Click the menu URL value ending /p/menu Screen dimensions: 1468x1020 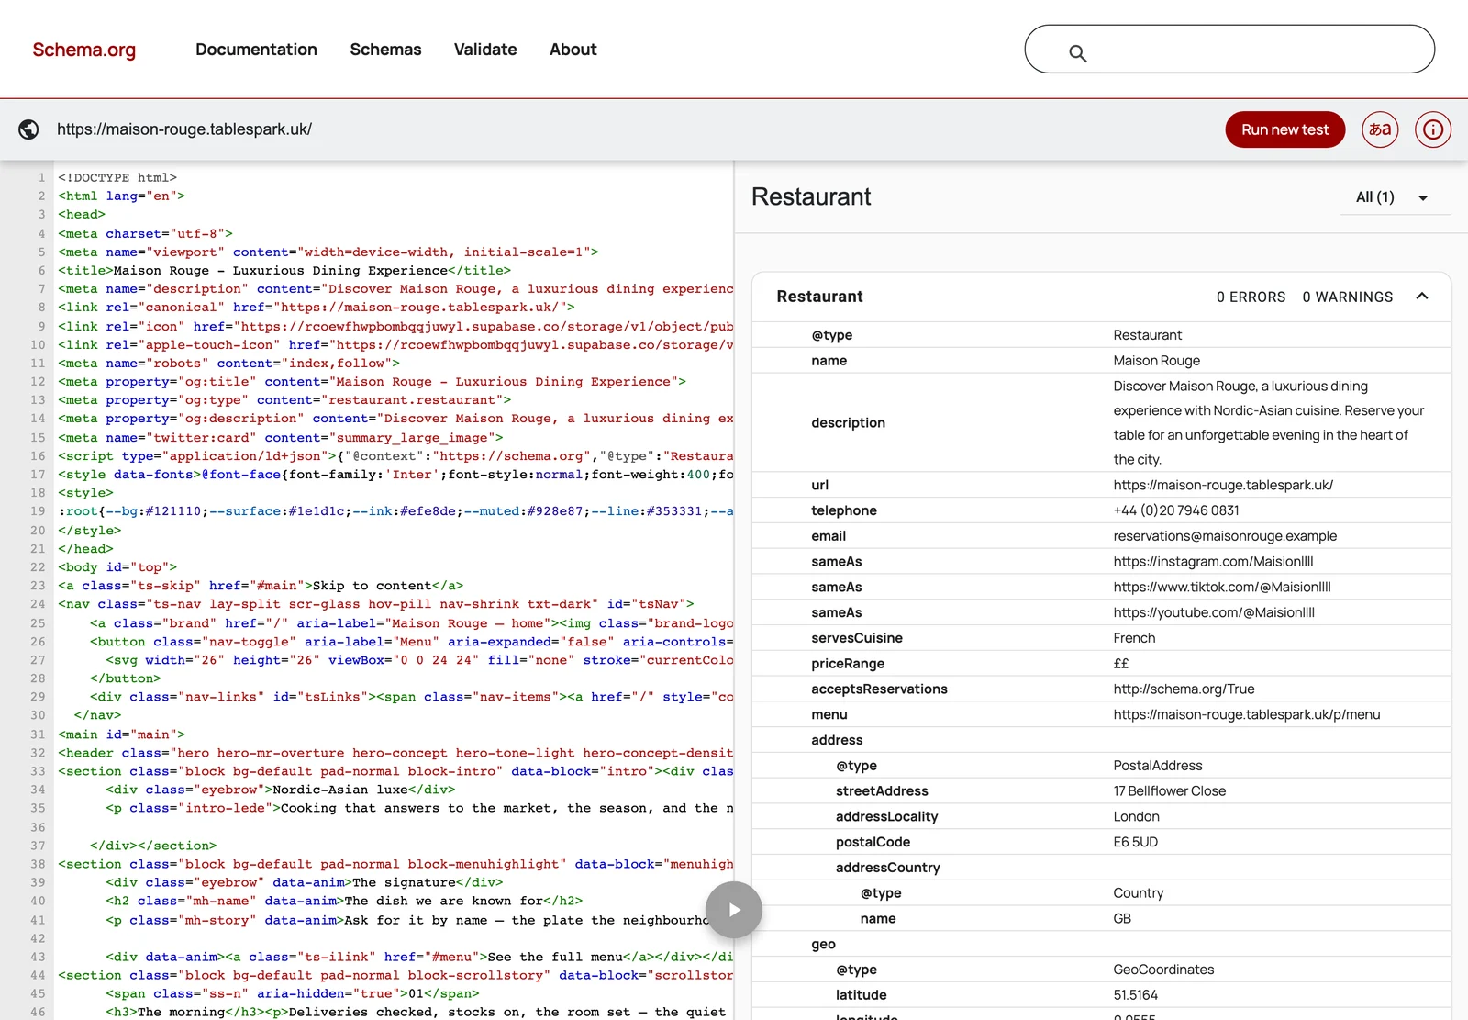1246,715
